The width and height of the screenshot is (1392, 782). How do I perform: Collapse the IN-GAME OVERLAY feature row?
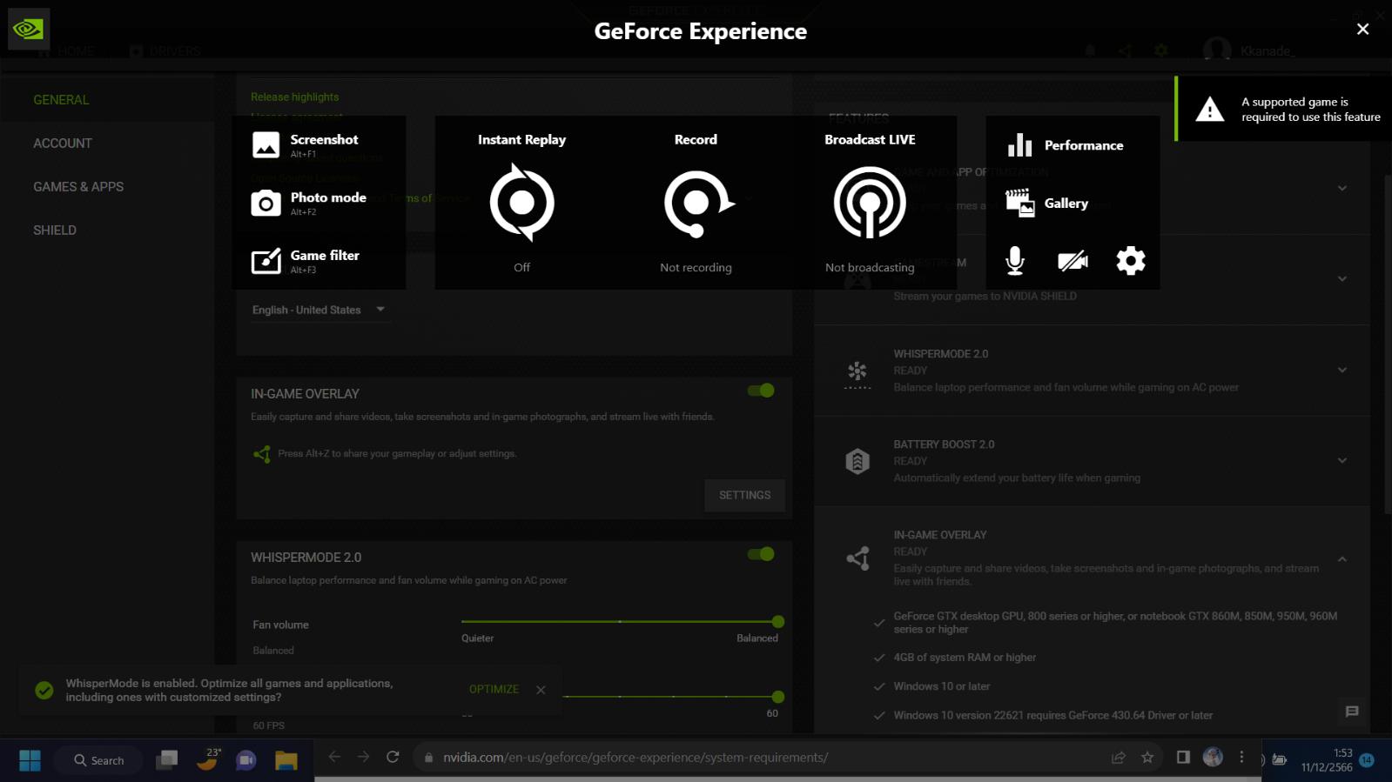pyautogui.click(x=1342, y=559)
